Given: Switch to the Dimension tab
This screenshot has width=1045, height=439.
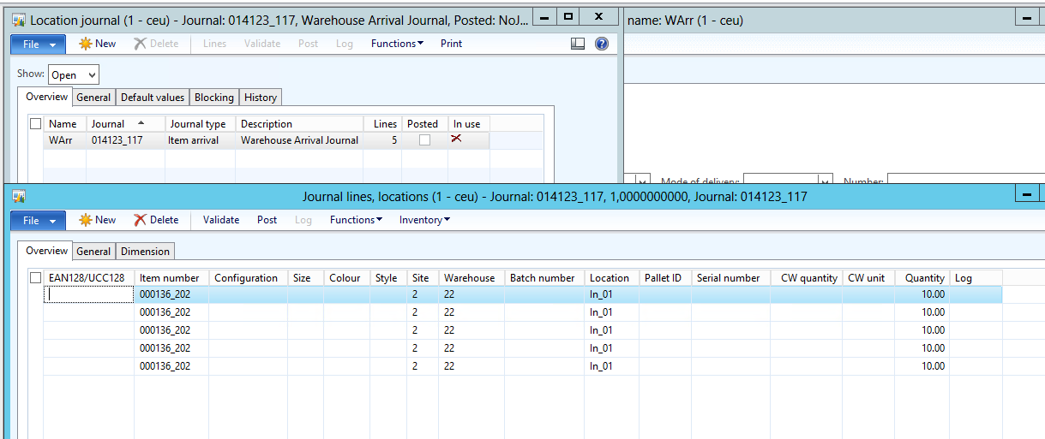Looking at the screenshot, I should pos(146,252).
